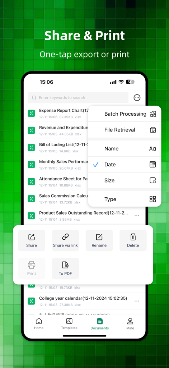
Task: Open 'Attendance Sheet' file name
Action: [x=64, y=179]
